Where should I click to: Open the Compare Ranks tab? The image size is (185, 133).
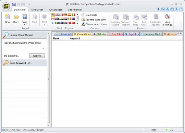pyautogui.click(x=151, y=34)
